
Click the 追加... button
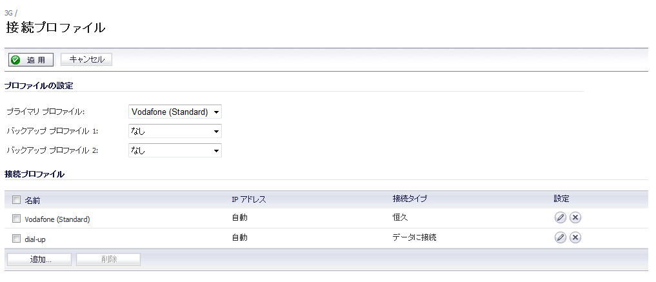tap(39, 259)
